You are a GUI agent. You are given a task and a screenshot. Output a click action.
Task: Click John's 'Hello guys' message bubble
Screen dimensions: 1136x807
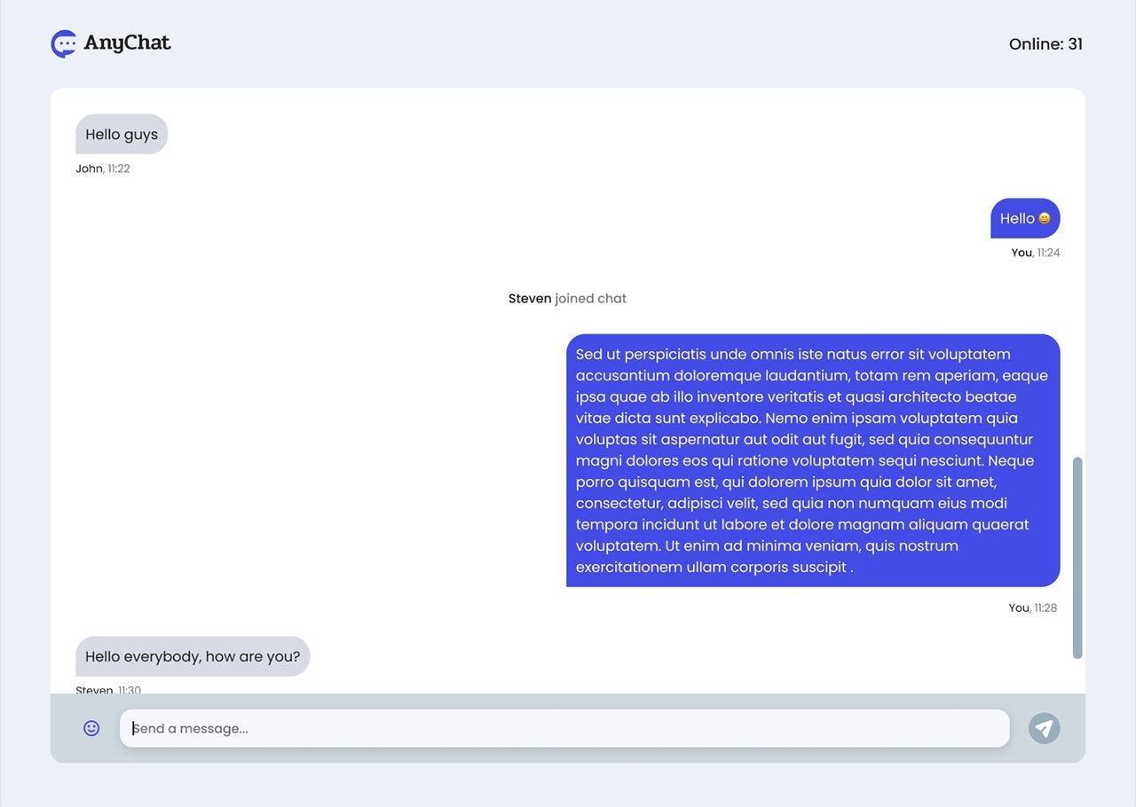(x=122, y=134)
